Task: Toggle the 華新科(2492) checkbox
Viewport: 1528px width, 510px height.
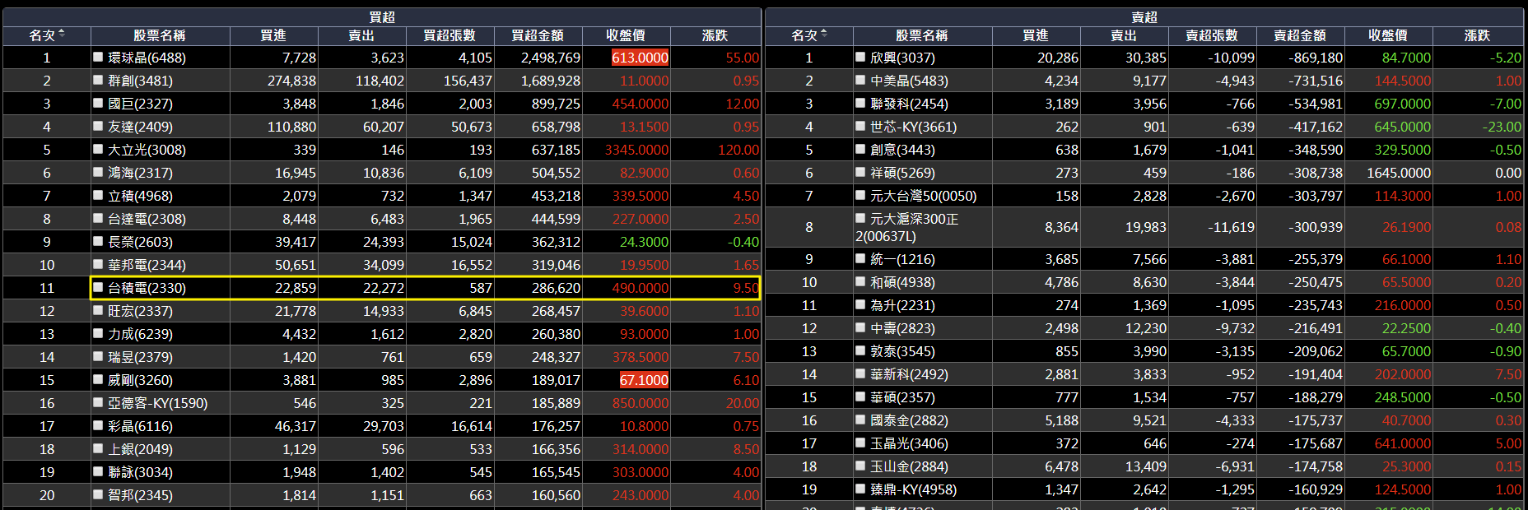Action: [x=860, y=373]
